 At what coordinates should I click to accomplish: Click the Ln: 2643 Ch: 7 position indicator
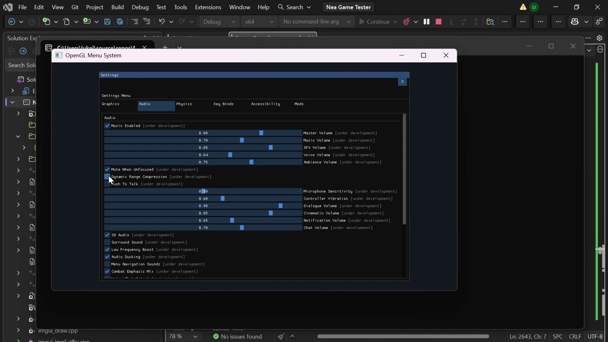528,336
